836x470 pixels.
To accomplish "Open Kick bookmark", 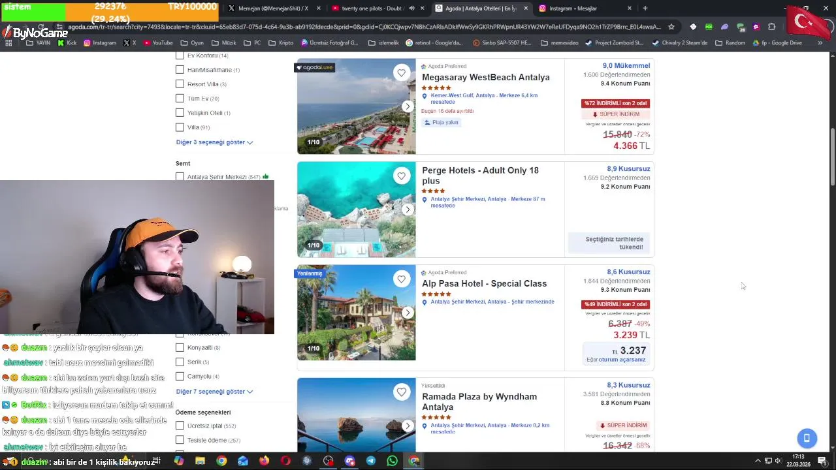I will (67, 43).
